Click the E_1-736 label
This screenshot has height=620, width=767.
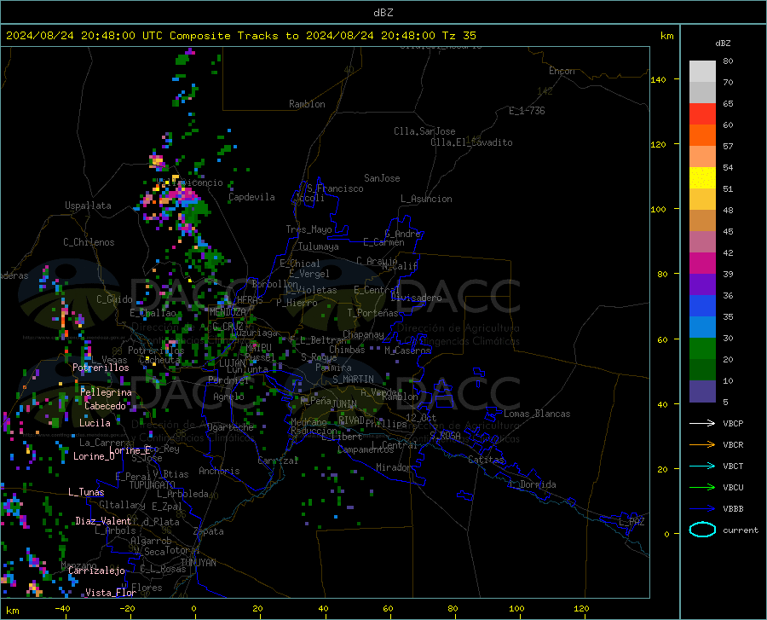pyautogui.click(x=527, y=111)
